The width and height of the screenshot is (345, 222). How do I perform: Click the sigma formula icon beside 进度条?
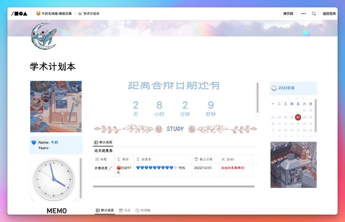pyautogui.click(x=138, y=159)
